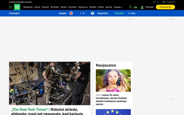Click the Argentina flag icon
Screen dimensions: 184x115
[x=93, y=13]
